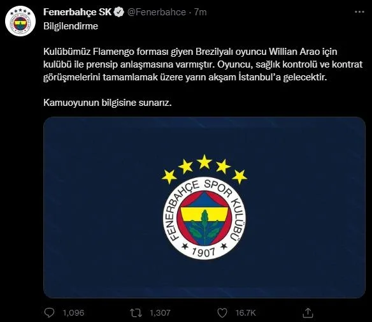This screenshot has width=372, height=322.
Task: View the 16.7K likes count
Action: point(245,312)
